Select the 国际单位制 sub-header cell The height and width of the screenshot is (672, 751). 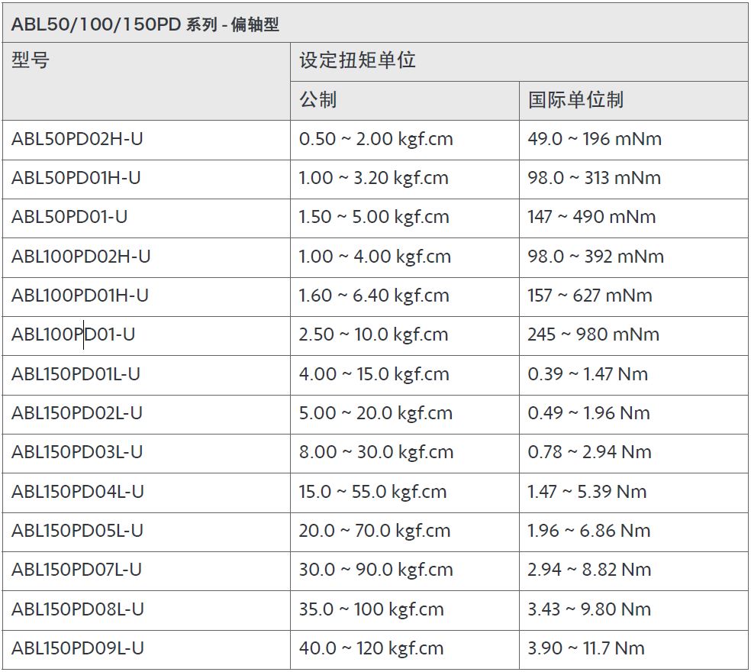click(x=575, y=100)
